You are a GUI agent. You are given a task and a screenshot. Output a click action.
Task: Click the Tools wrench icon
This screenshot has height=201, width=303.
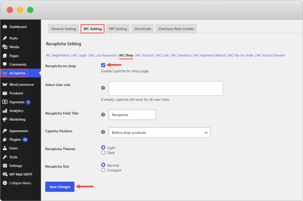(5, 157)
